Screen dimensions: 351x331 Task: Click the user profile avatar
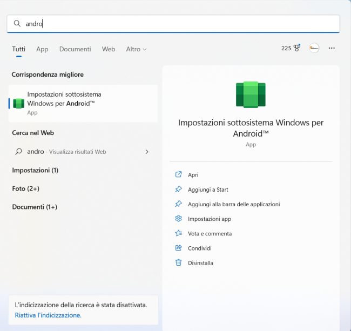click(314, 48)
